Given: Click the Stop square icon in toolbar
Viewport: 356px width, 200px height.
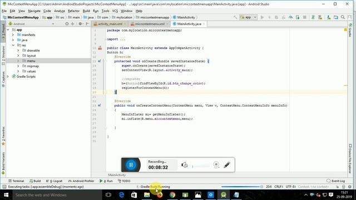Looking at the screenshot, I should (x=305, y=17).
